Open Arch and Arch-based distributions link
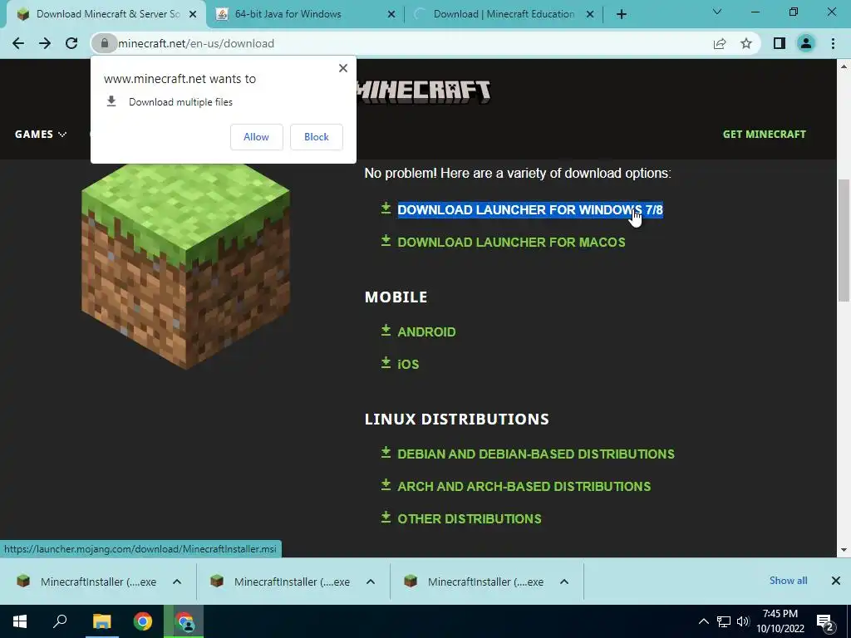The image size is (851, 638). [x=524, y=486]
